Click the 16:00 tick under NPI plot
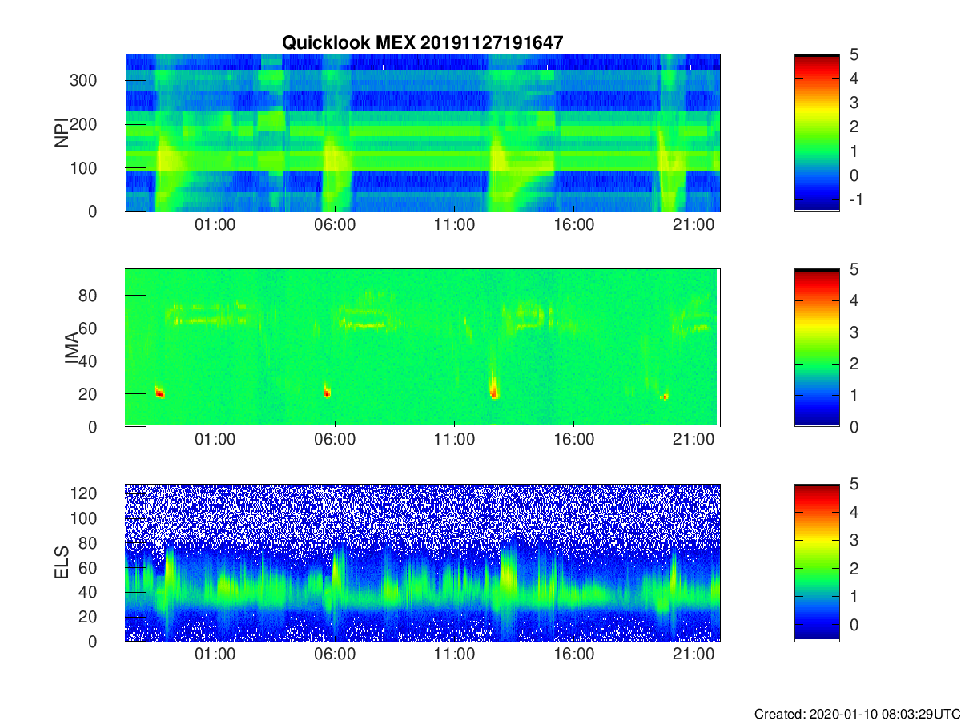This screenshot has width=961, height=721. (574, 226)
